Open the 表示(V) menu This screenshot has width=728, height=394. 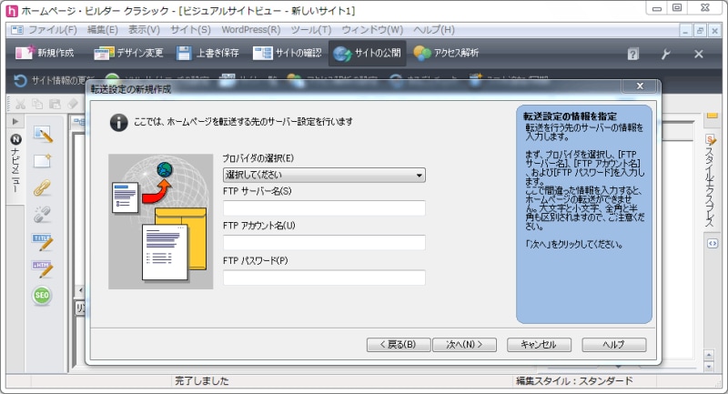click(x=144, y=30)
